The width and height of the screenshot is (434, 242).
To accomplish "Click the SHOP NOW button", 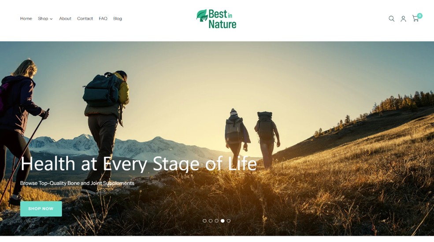I will (x=41, y=209).
